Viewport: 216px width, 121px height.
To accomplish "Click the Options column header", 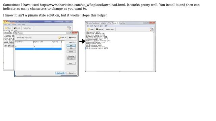I will coord(57,42).
